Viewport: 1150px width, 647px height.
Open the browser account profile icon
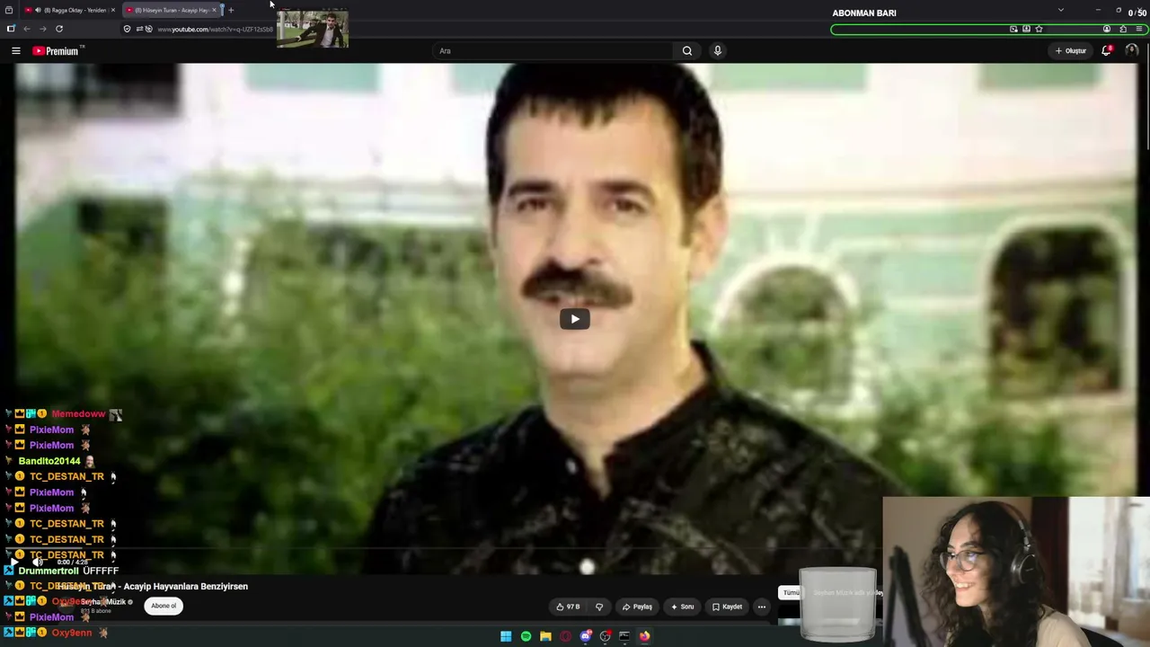(x=1107, y=29)
